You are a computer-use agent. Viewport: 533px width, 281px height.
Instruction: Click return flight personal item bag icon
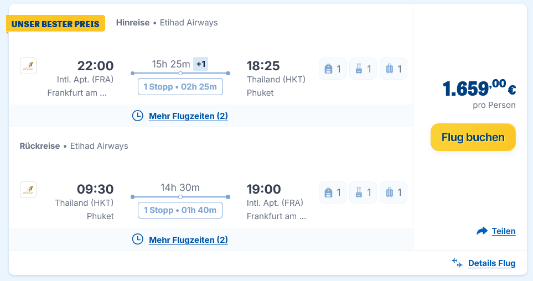pyautogui.click(x=328, y=192)
